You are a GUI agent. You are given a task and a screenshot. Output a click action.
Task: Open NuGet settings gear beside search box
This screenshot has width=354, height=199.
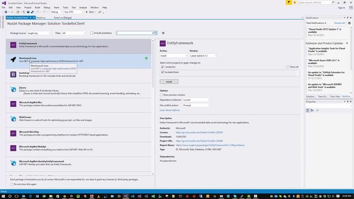point(163,33)
